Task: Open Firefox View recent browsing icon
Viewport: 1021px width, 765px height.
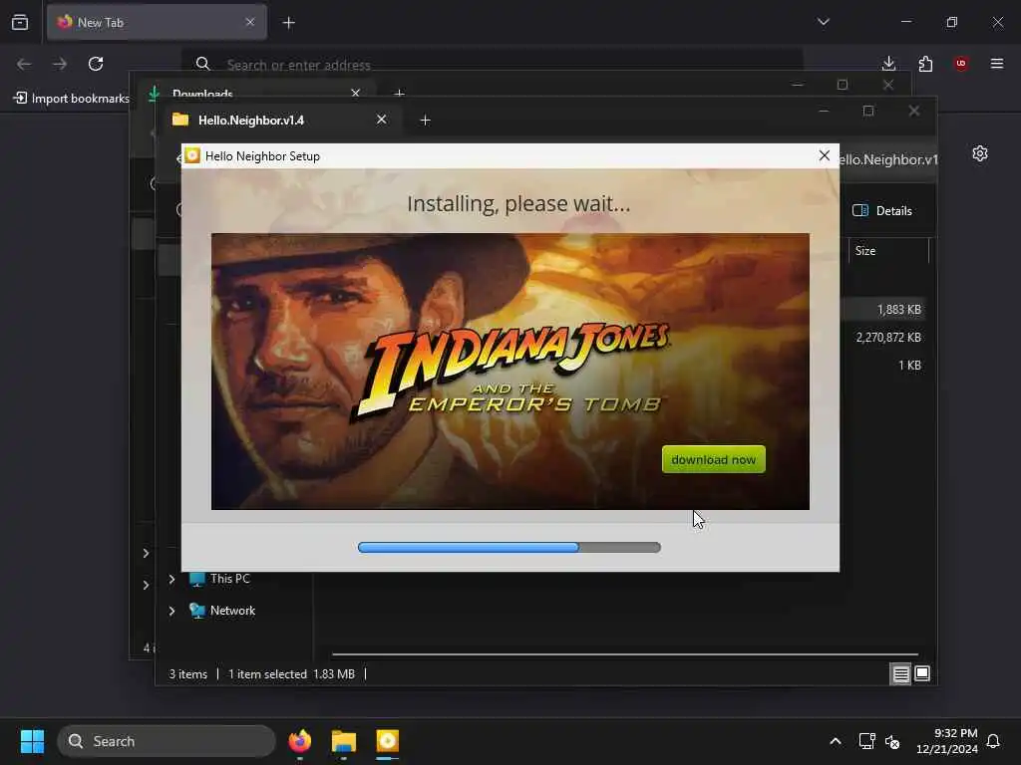Action: (20, 22)
